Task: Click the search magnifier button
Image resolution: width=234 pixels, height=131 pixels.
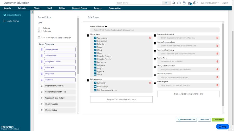Action: [x=166, y=3]
